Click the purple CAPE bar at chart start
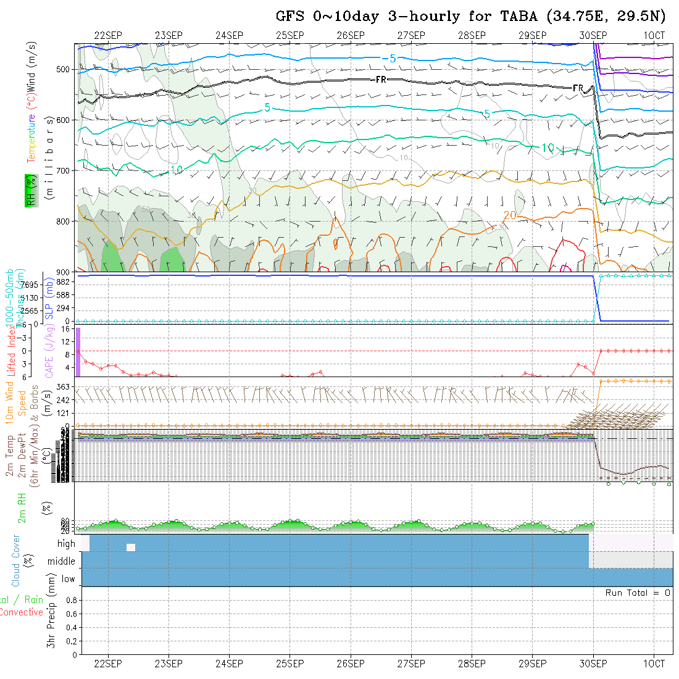The image size is (679, 679). coord(78,352)
